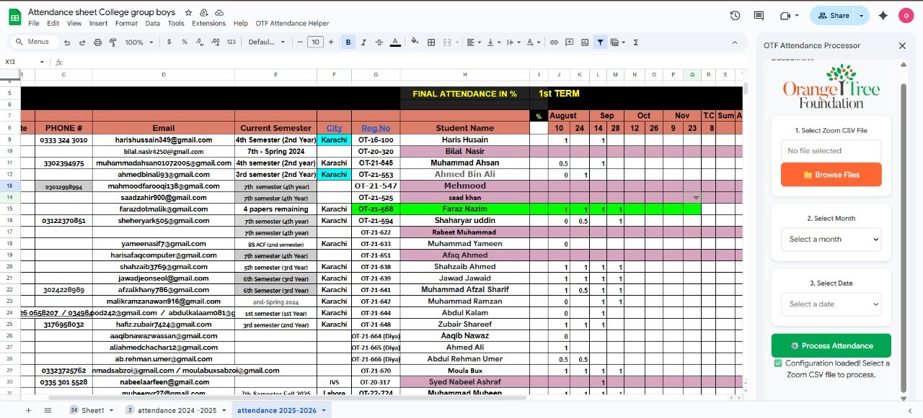Click the Undo icon in toolbar
923x418 pixels.
[x=63, y=42]
